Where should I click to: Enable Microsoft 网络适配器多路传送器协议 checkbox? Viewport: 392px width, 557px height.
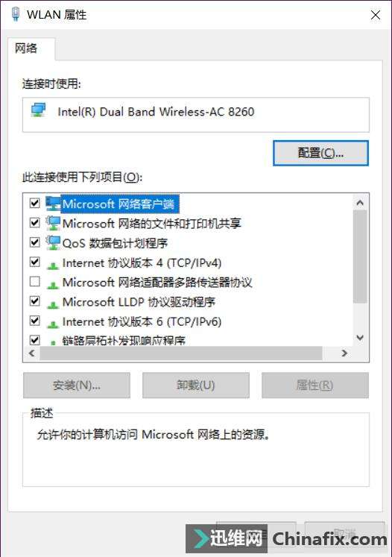coord(34,282)
